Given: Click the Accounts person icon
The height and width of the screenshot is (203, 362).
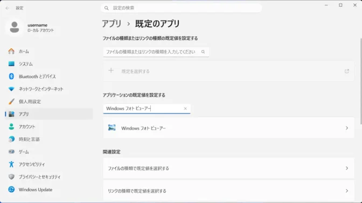Looking at the screenshot, I should coord(11,126).
